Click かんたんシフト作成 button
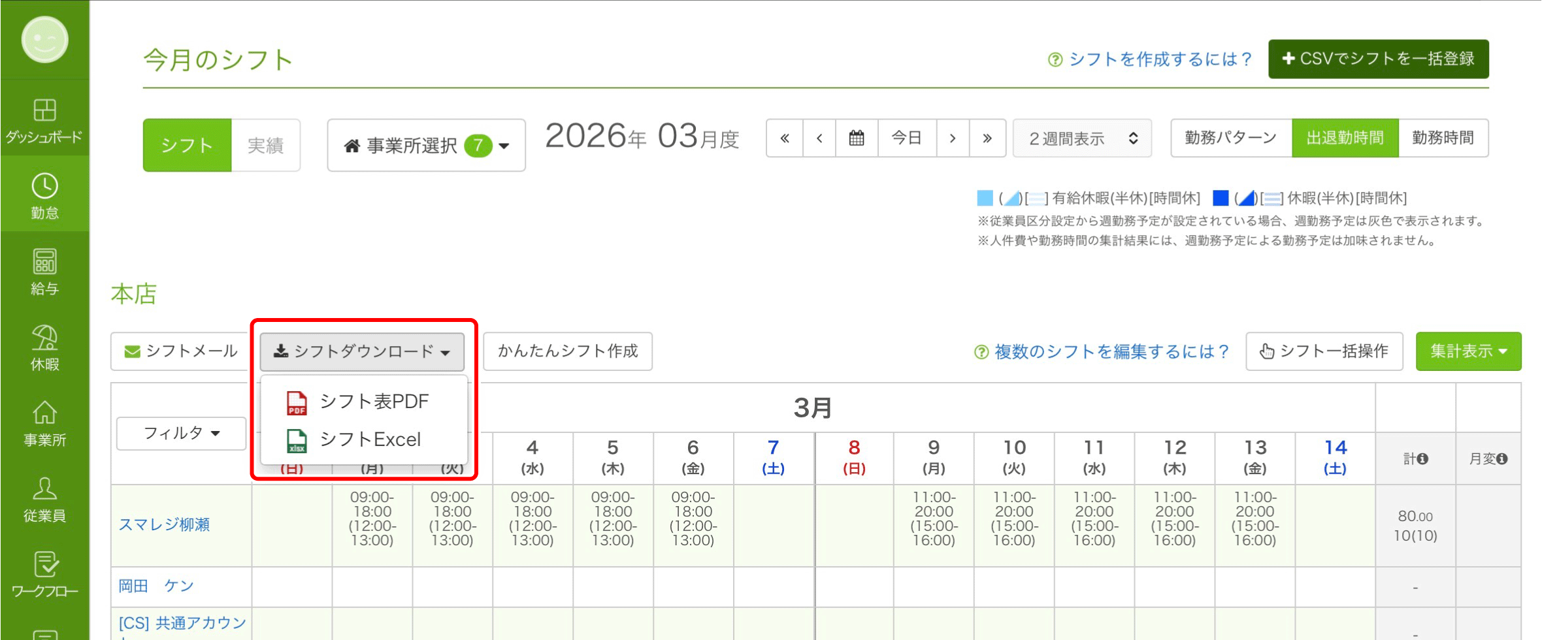The image size is (1542, 640). pyautogui.click(x=568, y=351)
